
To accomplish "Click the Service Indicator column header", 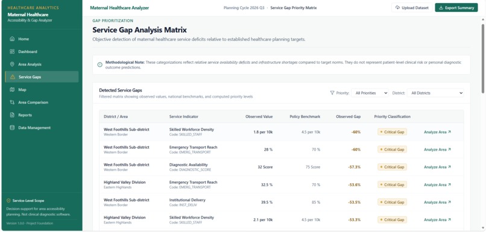I will (x=184, y=117).
